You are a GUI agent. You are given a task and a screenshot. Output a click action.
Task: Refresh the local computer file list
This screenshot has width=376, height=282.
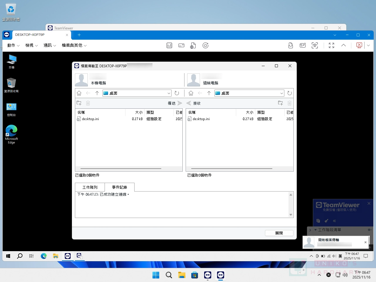point(177,93)
